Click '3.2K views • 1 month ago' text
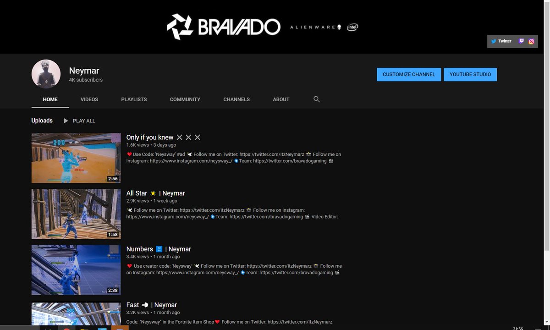The height and width of the screenshot is (330, 550). click(x=153, y=313)
